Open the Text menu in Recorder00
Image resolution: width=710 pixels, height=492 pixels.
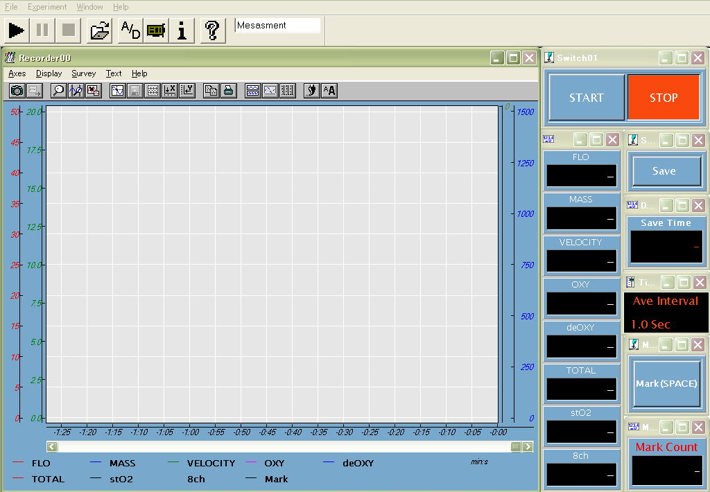(x=114, y=73)
